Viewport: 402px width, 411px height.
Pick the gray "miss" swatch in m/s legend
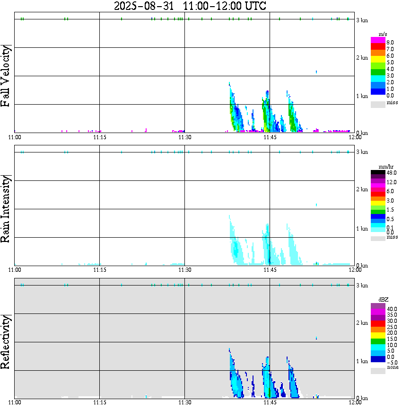pyautogui.click(x=378, y=104)
